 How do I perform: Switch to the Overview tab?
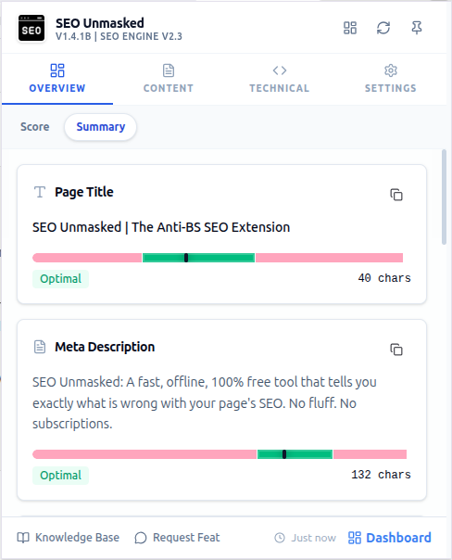point(57,79)
